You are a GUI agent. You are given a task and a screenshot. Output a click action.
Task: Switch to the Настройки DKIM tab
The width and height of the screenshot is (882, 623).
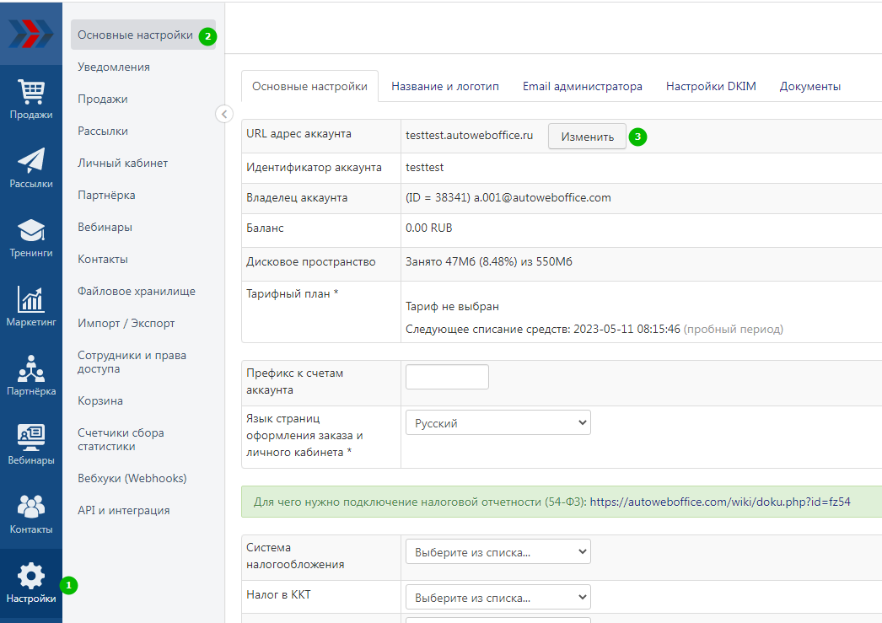[x=711, y=87]
